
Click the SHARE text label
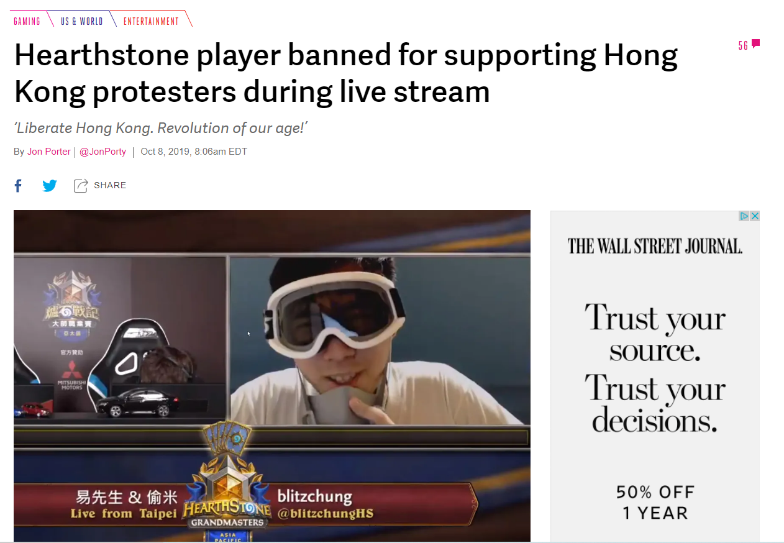(110, 185)
